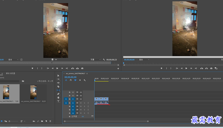Viewport: 223px width, 128px height.
Task: Switch to Media Browser tab
Action: coord(11,74)
